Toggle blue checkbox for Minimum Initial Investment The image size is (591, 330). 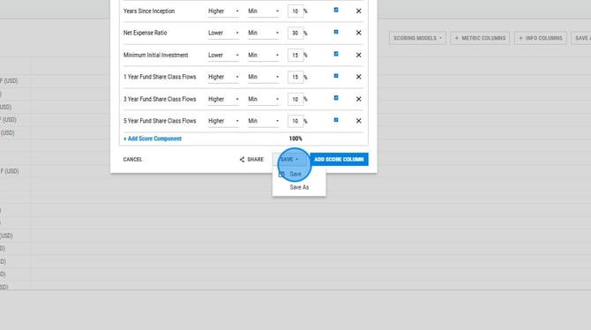336,54
